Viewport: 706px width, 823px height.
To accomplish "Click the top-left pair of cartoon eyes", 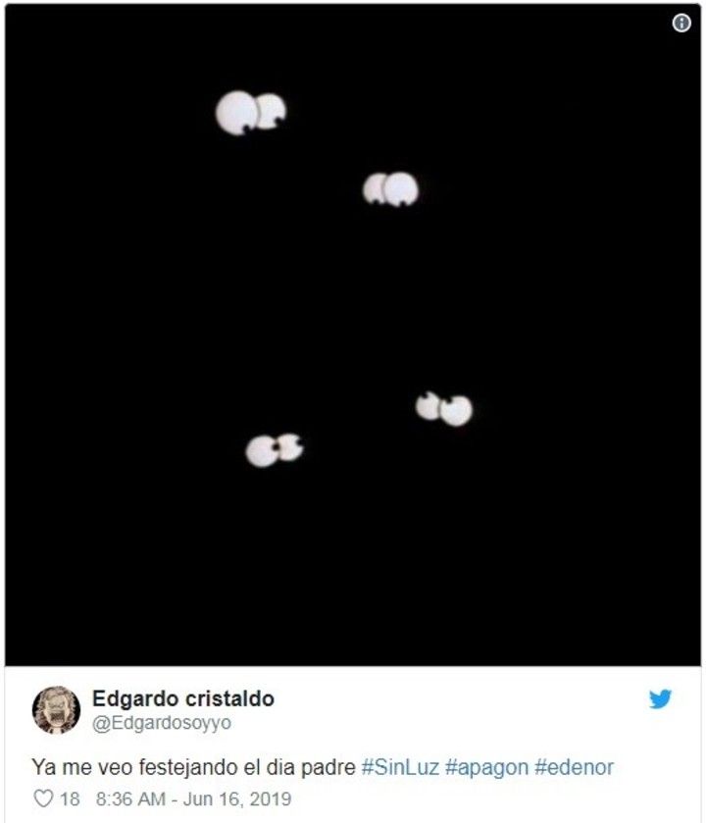I will [x=251, y=113].
